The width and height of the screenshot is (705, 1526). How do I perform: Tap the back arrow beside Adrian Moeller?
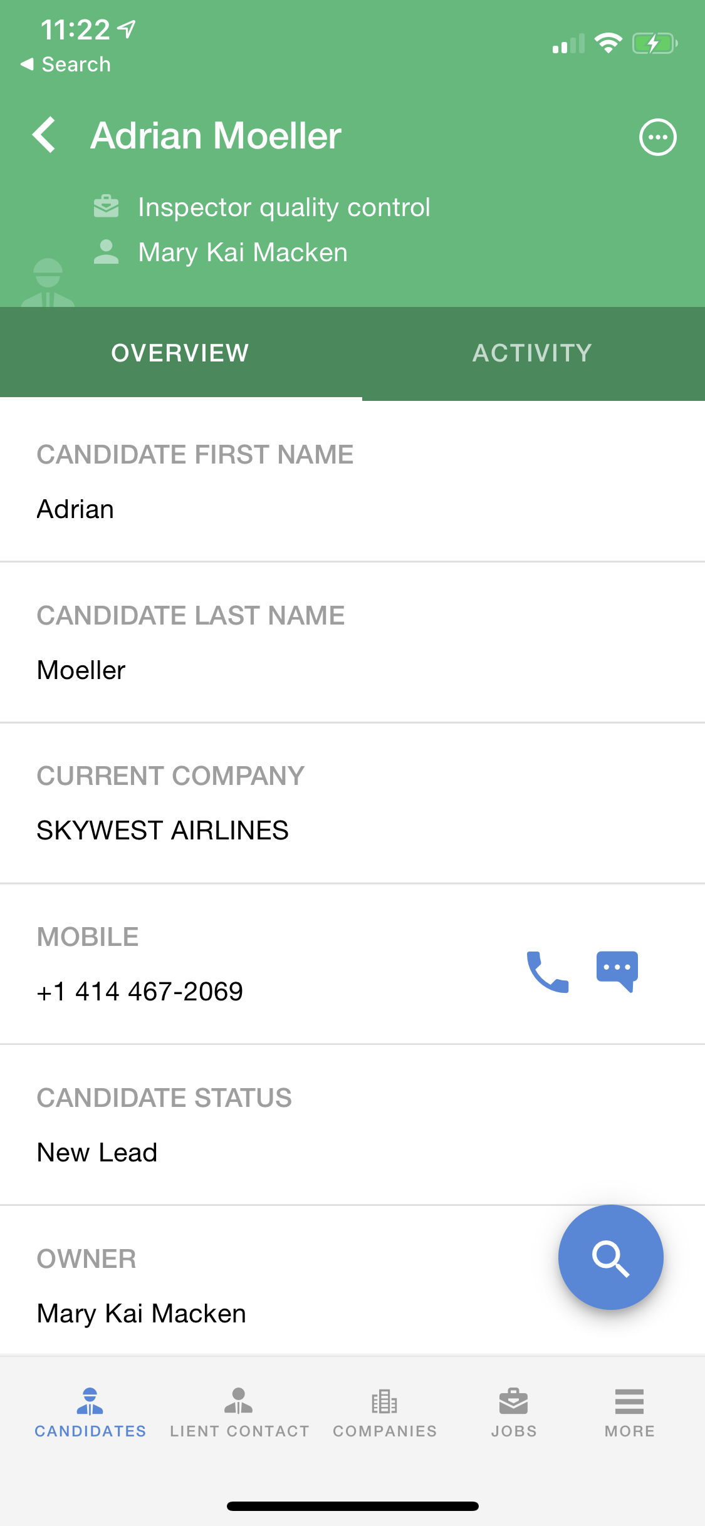44,135
